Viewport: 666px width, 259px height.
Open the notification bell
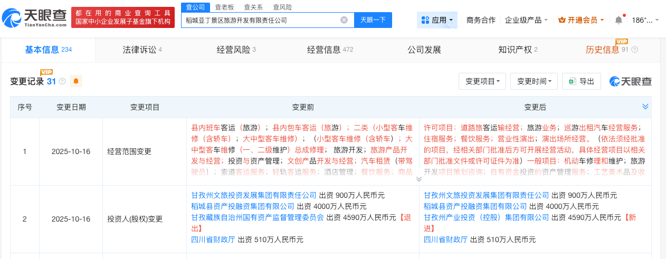[619, 20]
